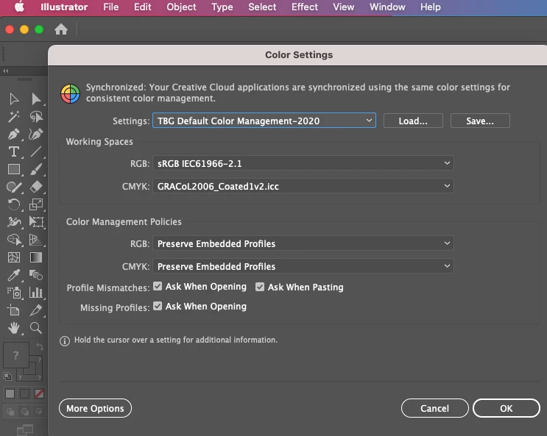This screenshot has height=436, width=547.
Task: Select the Hand tool
Action: pyautogui.click(x=14, y=328)
